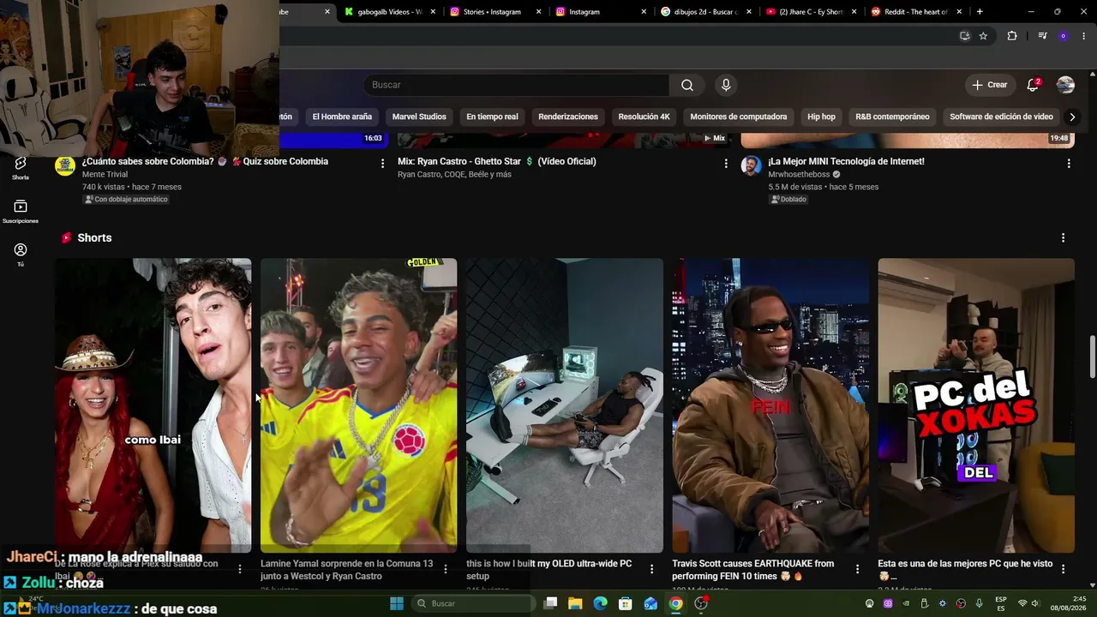This screenshot has width=1097, height=617.
Task: Open options for OLED ultra-wide PC short
Action: tap(651, 568)
